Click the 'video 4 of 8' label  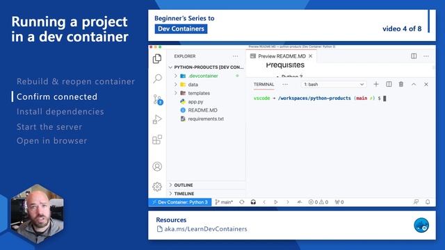(x=402, y=28)
